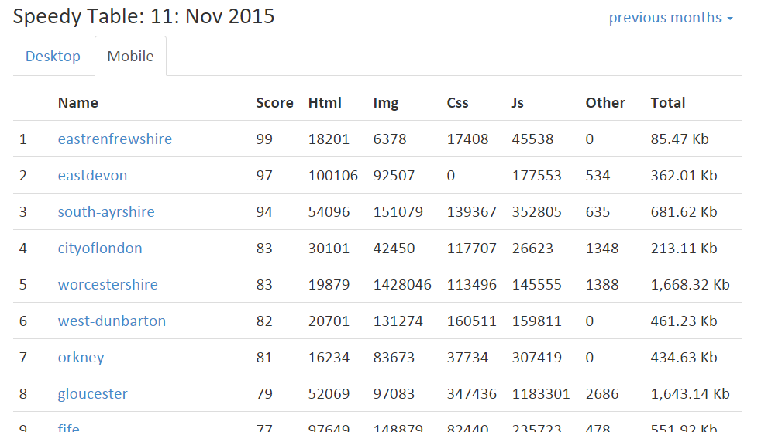Open south-ayrshire entry
The width and height of the screenshot is (768, 432).
tap(106, 212)
